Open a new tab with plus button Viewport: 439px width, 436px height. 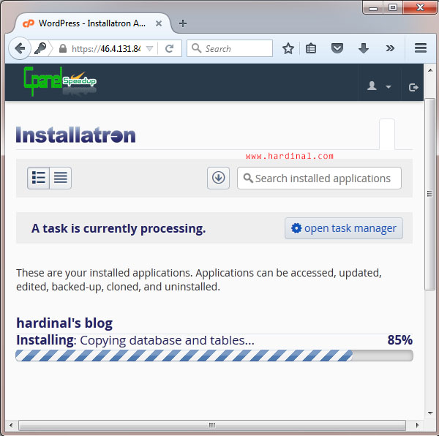[x=183, y=23]
